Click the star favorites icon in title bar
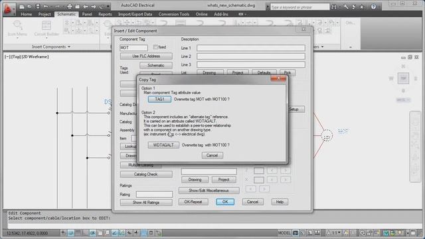This screenshot has width=425, height=239. (361, 7)
